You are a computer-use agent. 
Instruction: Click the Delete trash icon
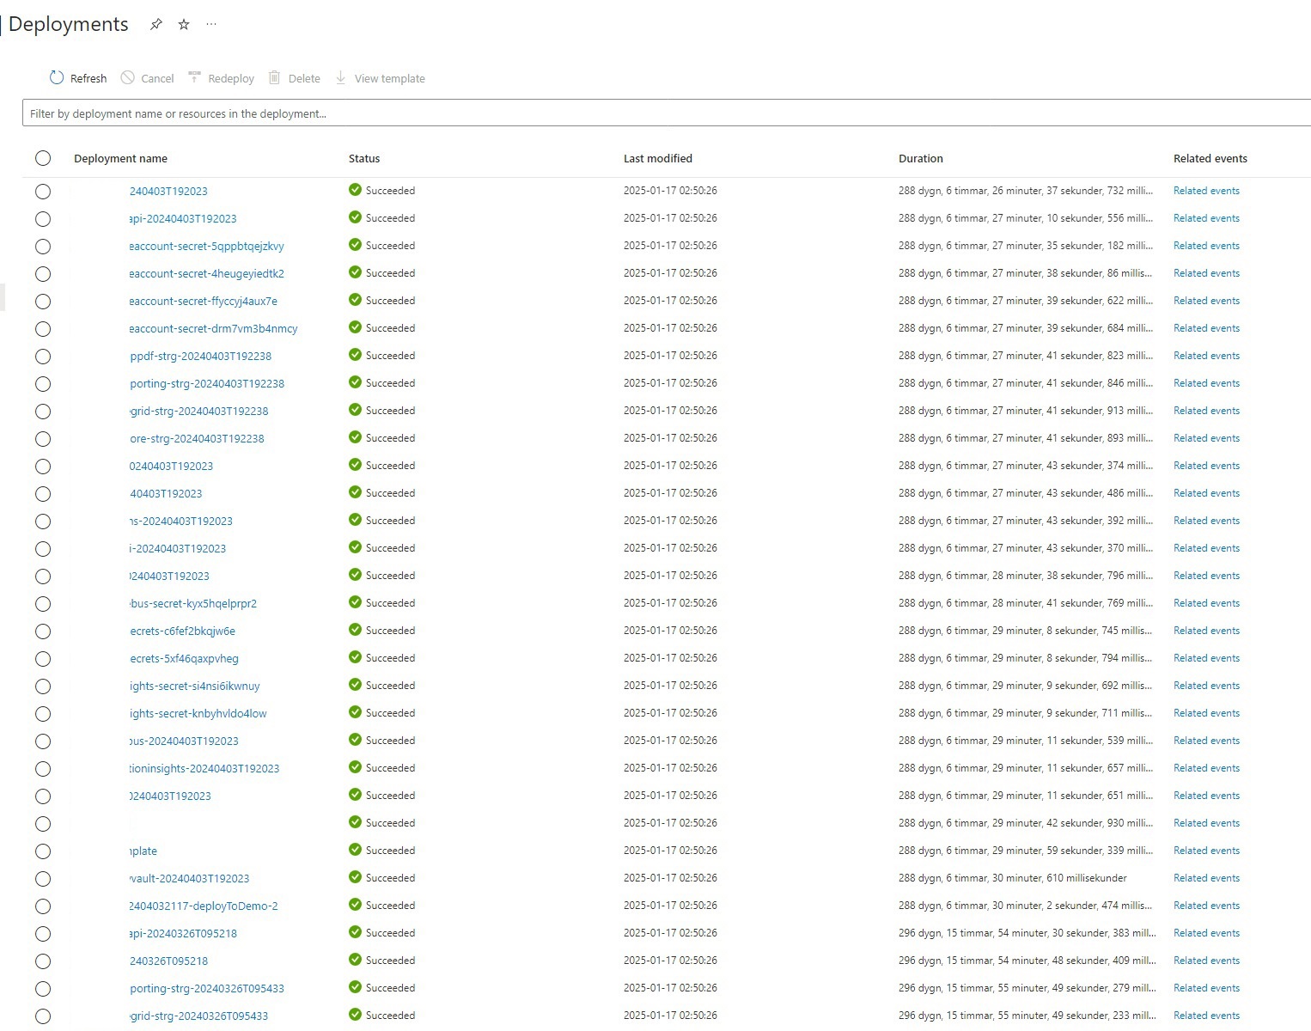tap(275, 77)
